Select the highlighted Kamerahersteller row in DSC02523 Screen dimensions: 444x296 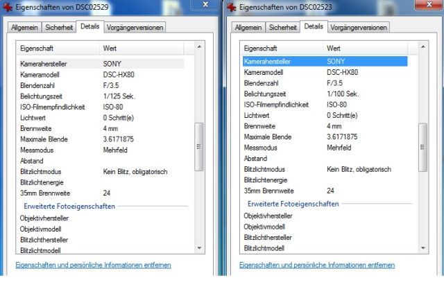[x=325, y=62]
